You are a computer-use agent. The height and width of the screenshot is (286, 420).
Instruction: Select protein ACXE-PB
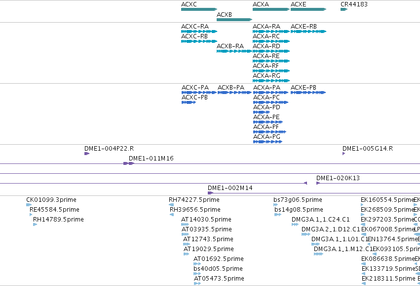point(308,93)
